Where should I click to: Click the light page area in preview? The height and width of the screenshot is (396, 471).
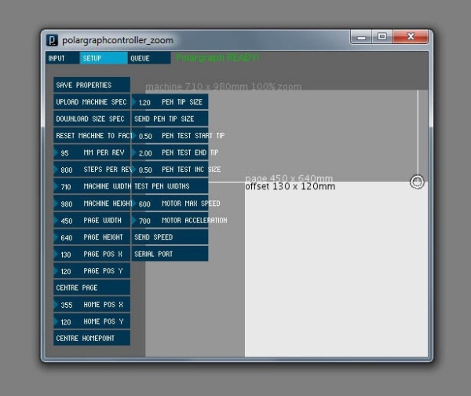click(337, 269)
